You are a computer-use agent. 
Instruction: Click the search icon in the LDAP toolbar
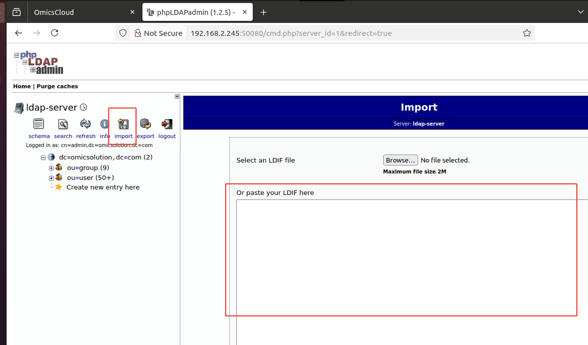(63, 124)
